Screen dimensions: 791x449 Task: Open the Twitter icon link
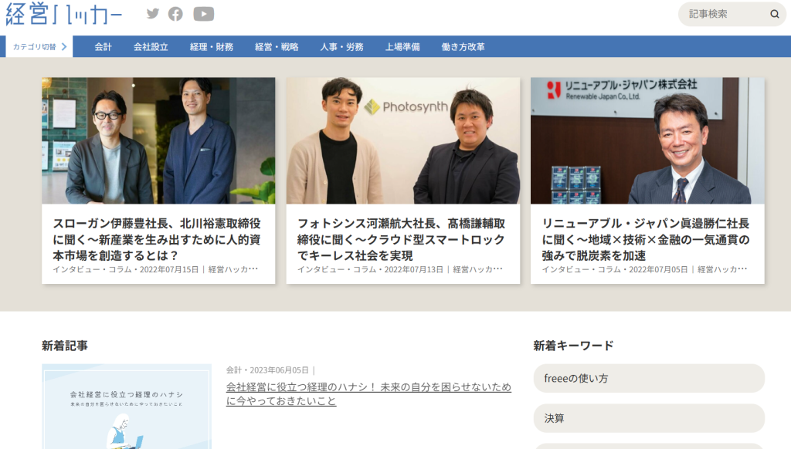point(153,14)
